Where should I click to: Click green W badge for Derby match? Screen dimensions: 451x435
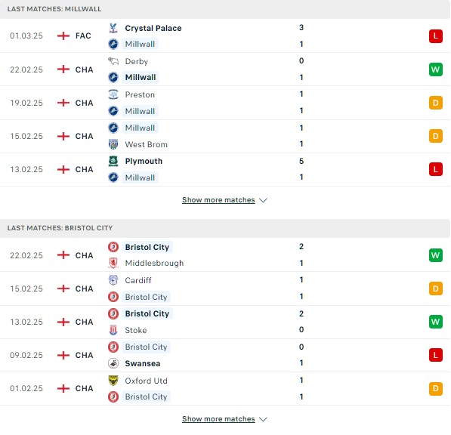pyautogui.click(x=435, y=69)
